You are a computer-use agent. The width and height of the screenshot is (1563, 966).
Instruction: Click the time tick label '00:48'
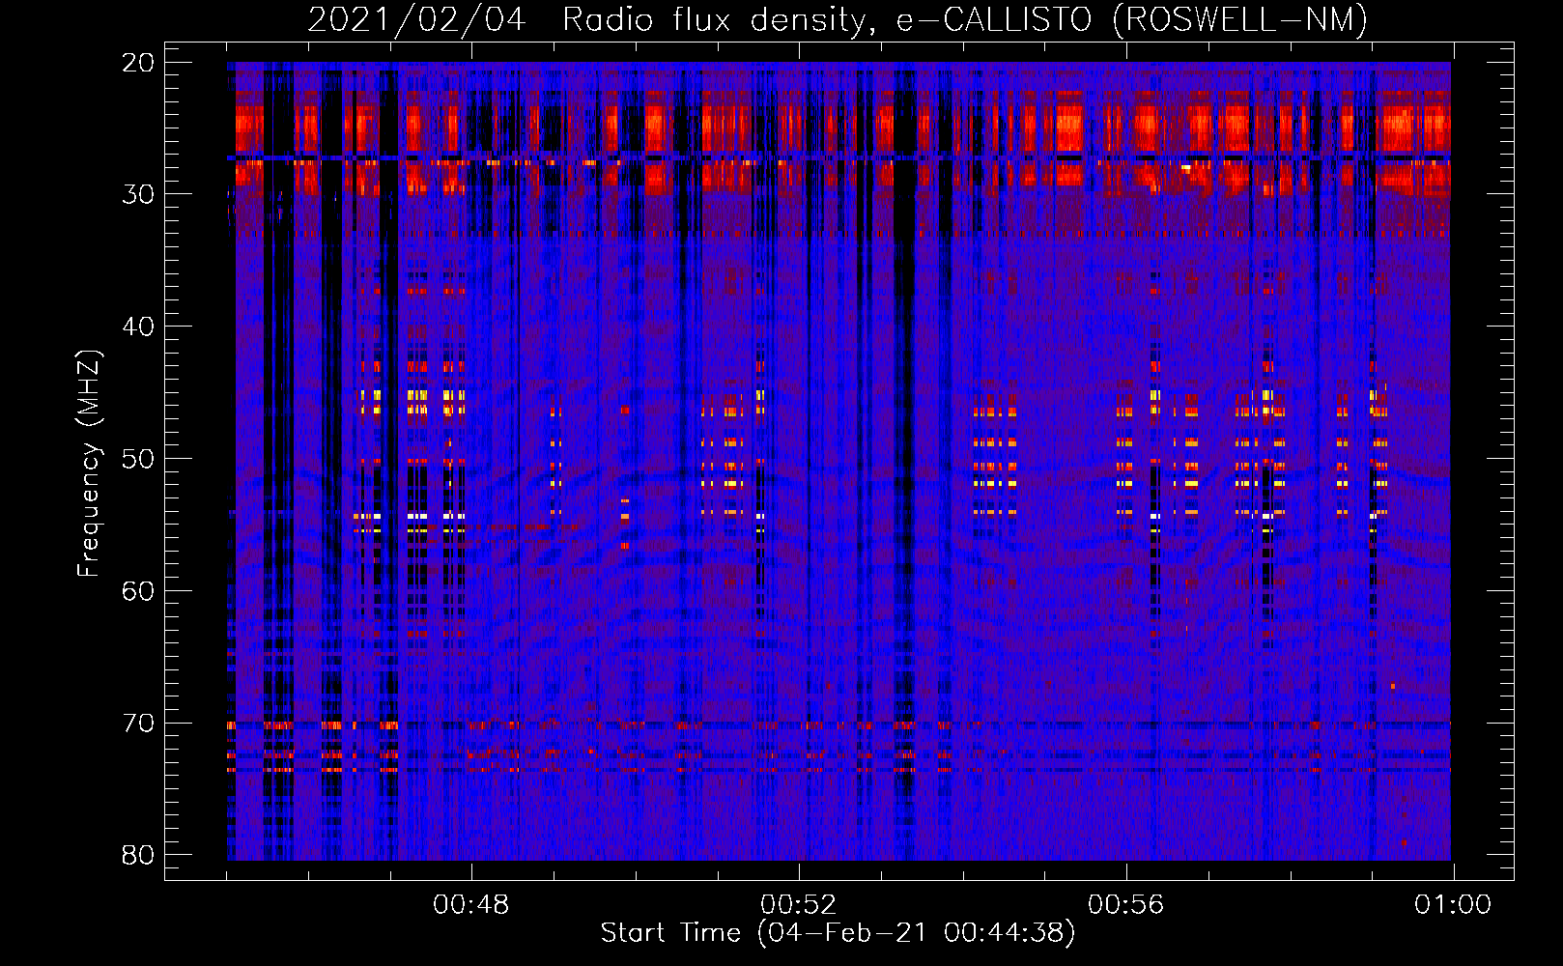tap(470, 905)
